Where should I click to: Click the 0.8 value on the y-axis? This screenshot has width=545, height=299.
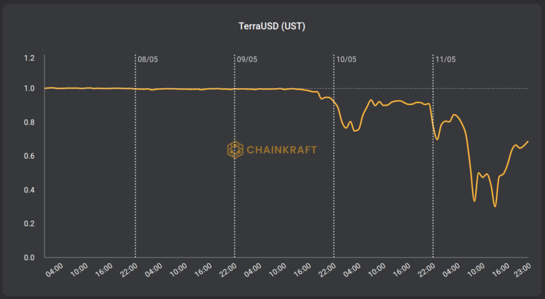click(29, 122)
